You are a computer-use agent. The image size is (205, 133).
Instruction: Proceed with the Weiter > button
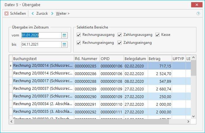[61, 13]
